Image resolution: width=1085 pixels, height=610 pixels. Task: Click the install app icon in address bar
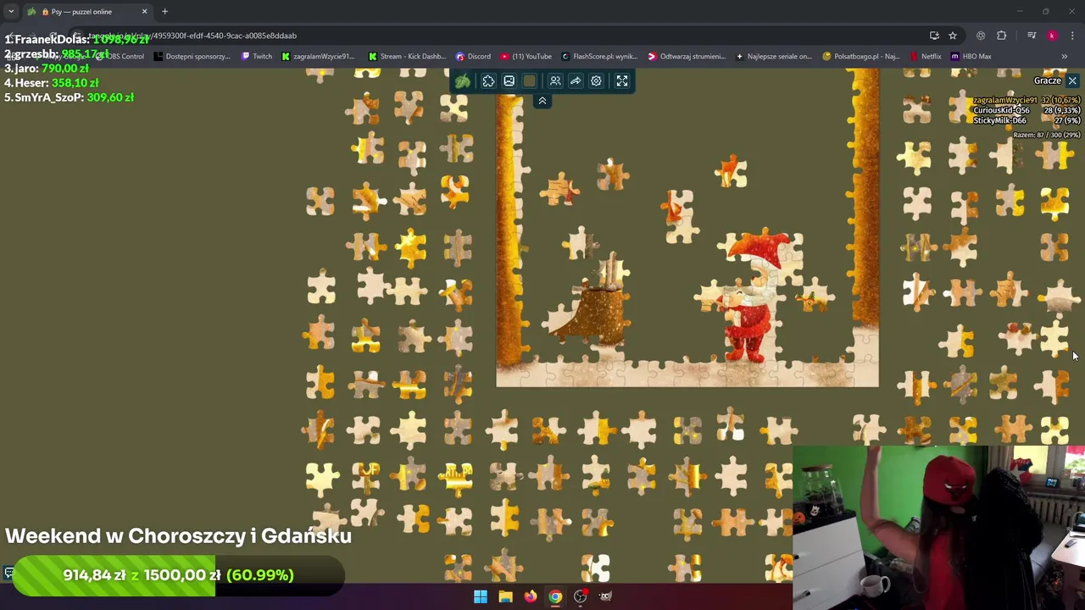[x=934, y=36]
